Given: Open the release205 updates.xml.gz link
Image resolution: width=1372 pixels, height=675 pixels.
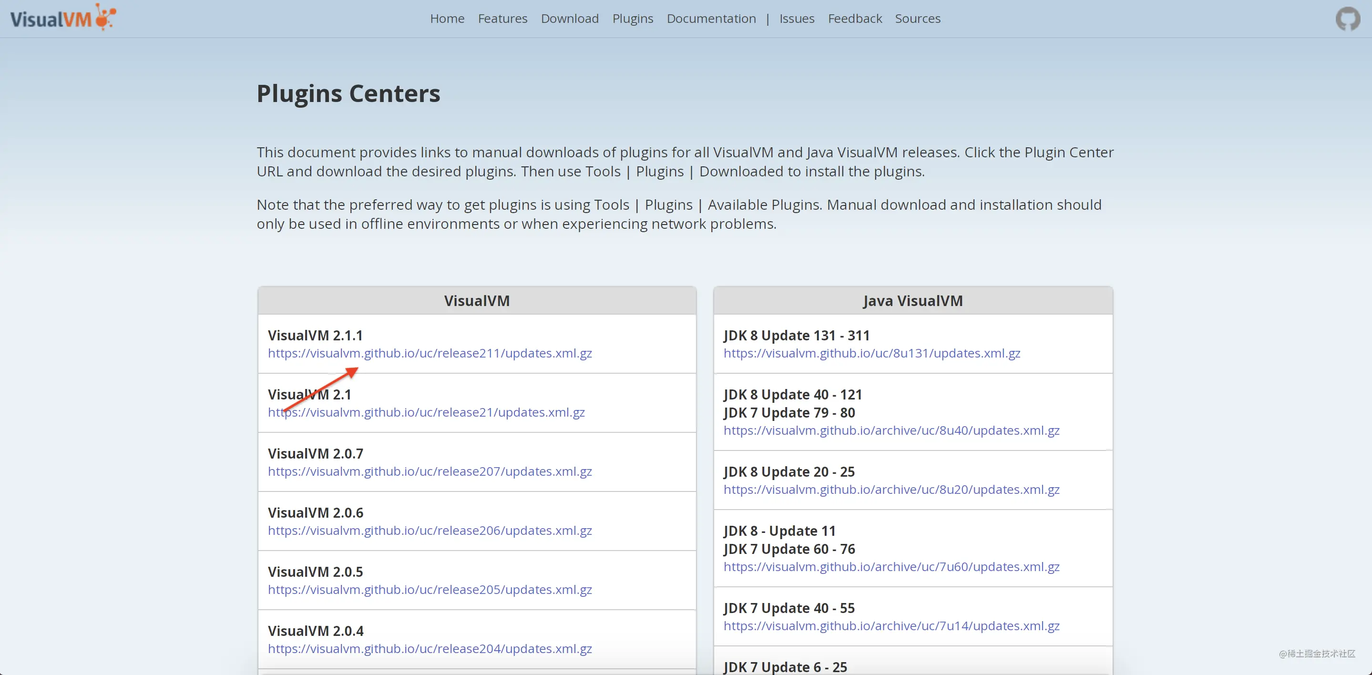Looking at the screenshot, I should (430, 590).
